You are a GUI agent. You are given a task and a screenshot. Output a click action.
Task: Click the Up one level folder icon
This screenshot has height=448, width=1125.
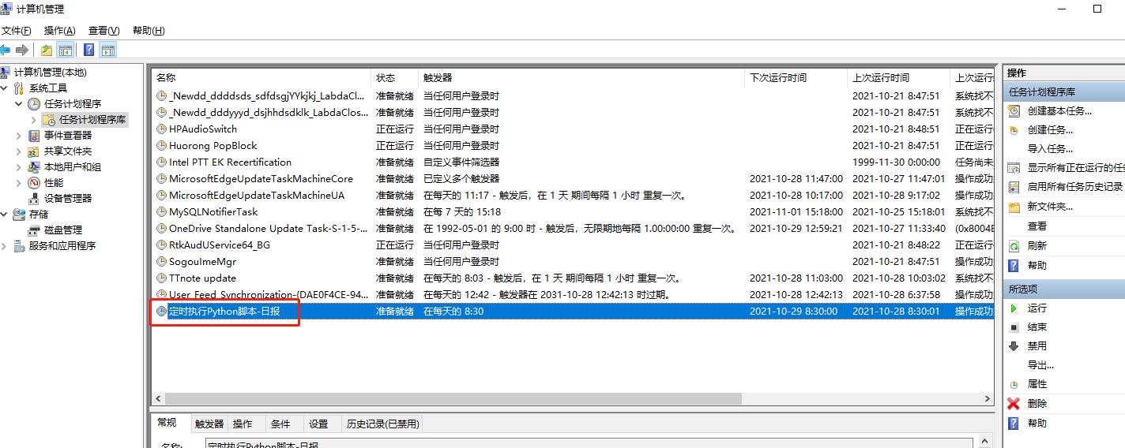pos(47,50)
